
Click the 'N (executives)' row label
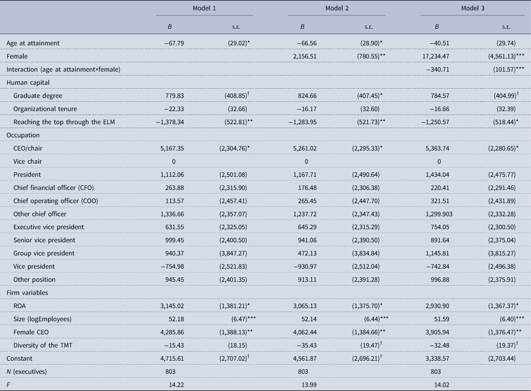pyautogui.click(x=28, y=371)
